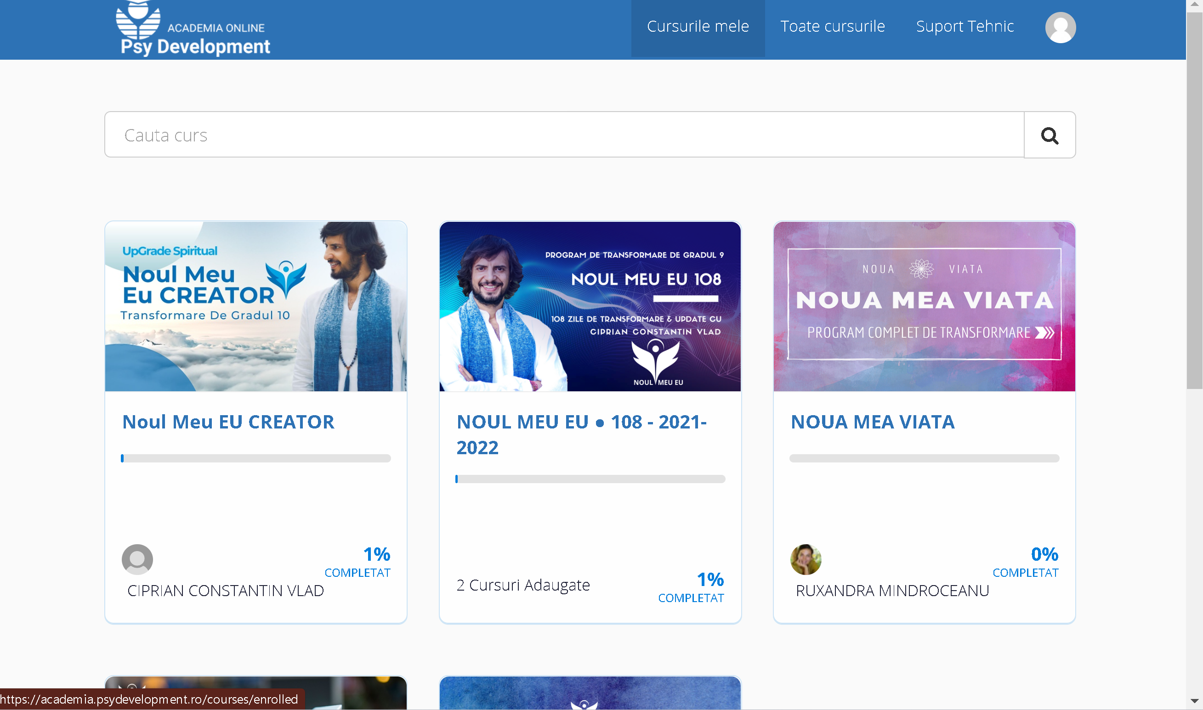Click the scrollbar down arrow
1203x710 pixels.
tap(1194, 701)
